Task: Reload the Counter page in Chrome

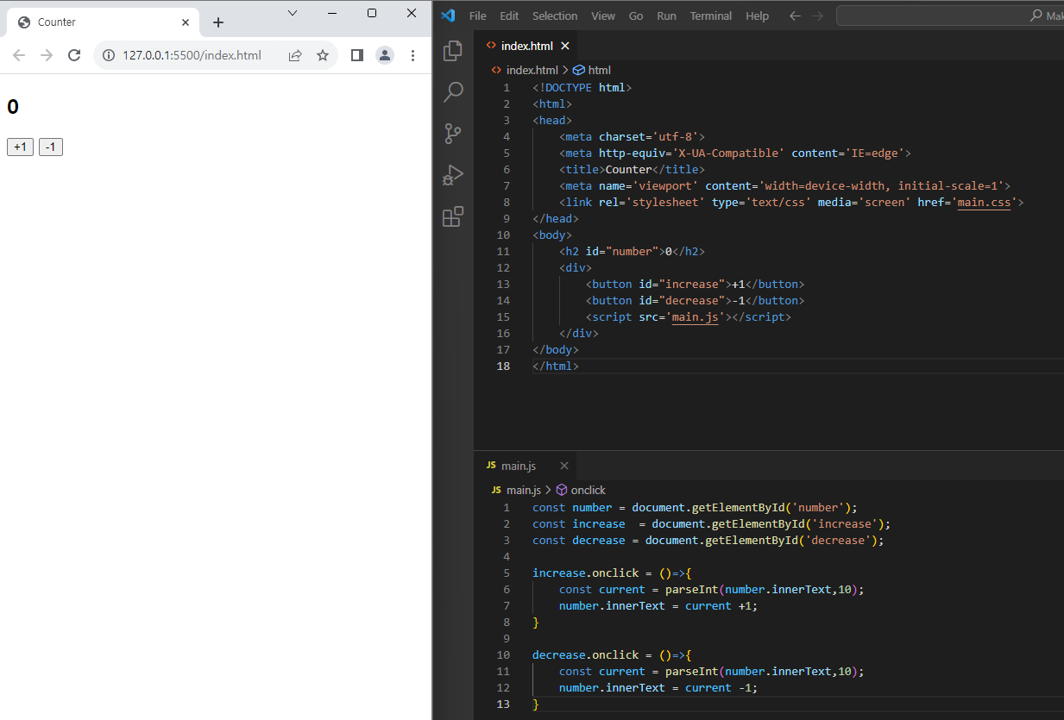Action: (x=74, y=55)
